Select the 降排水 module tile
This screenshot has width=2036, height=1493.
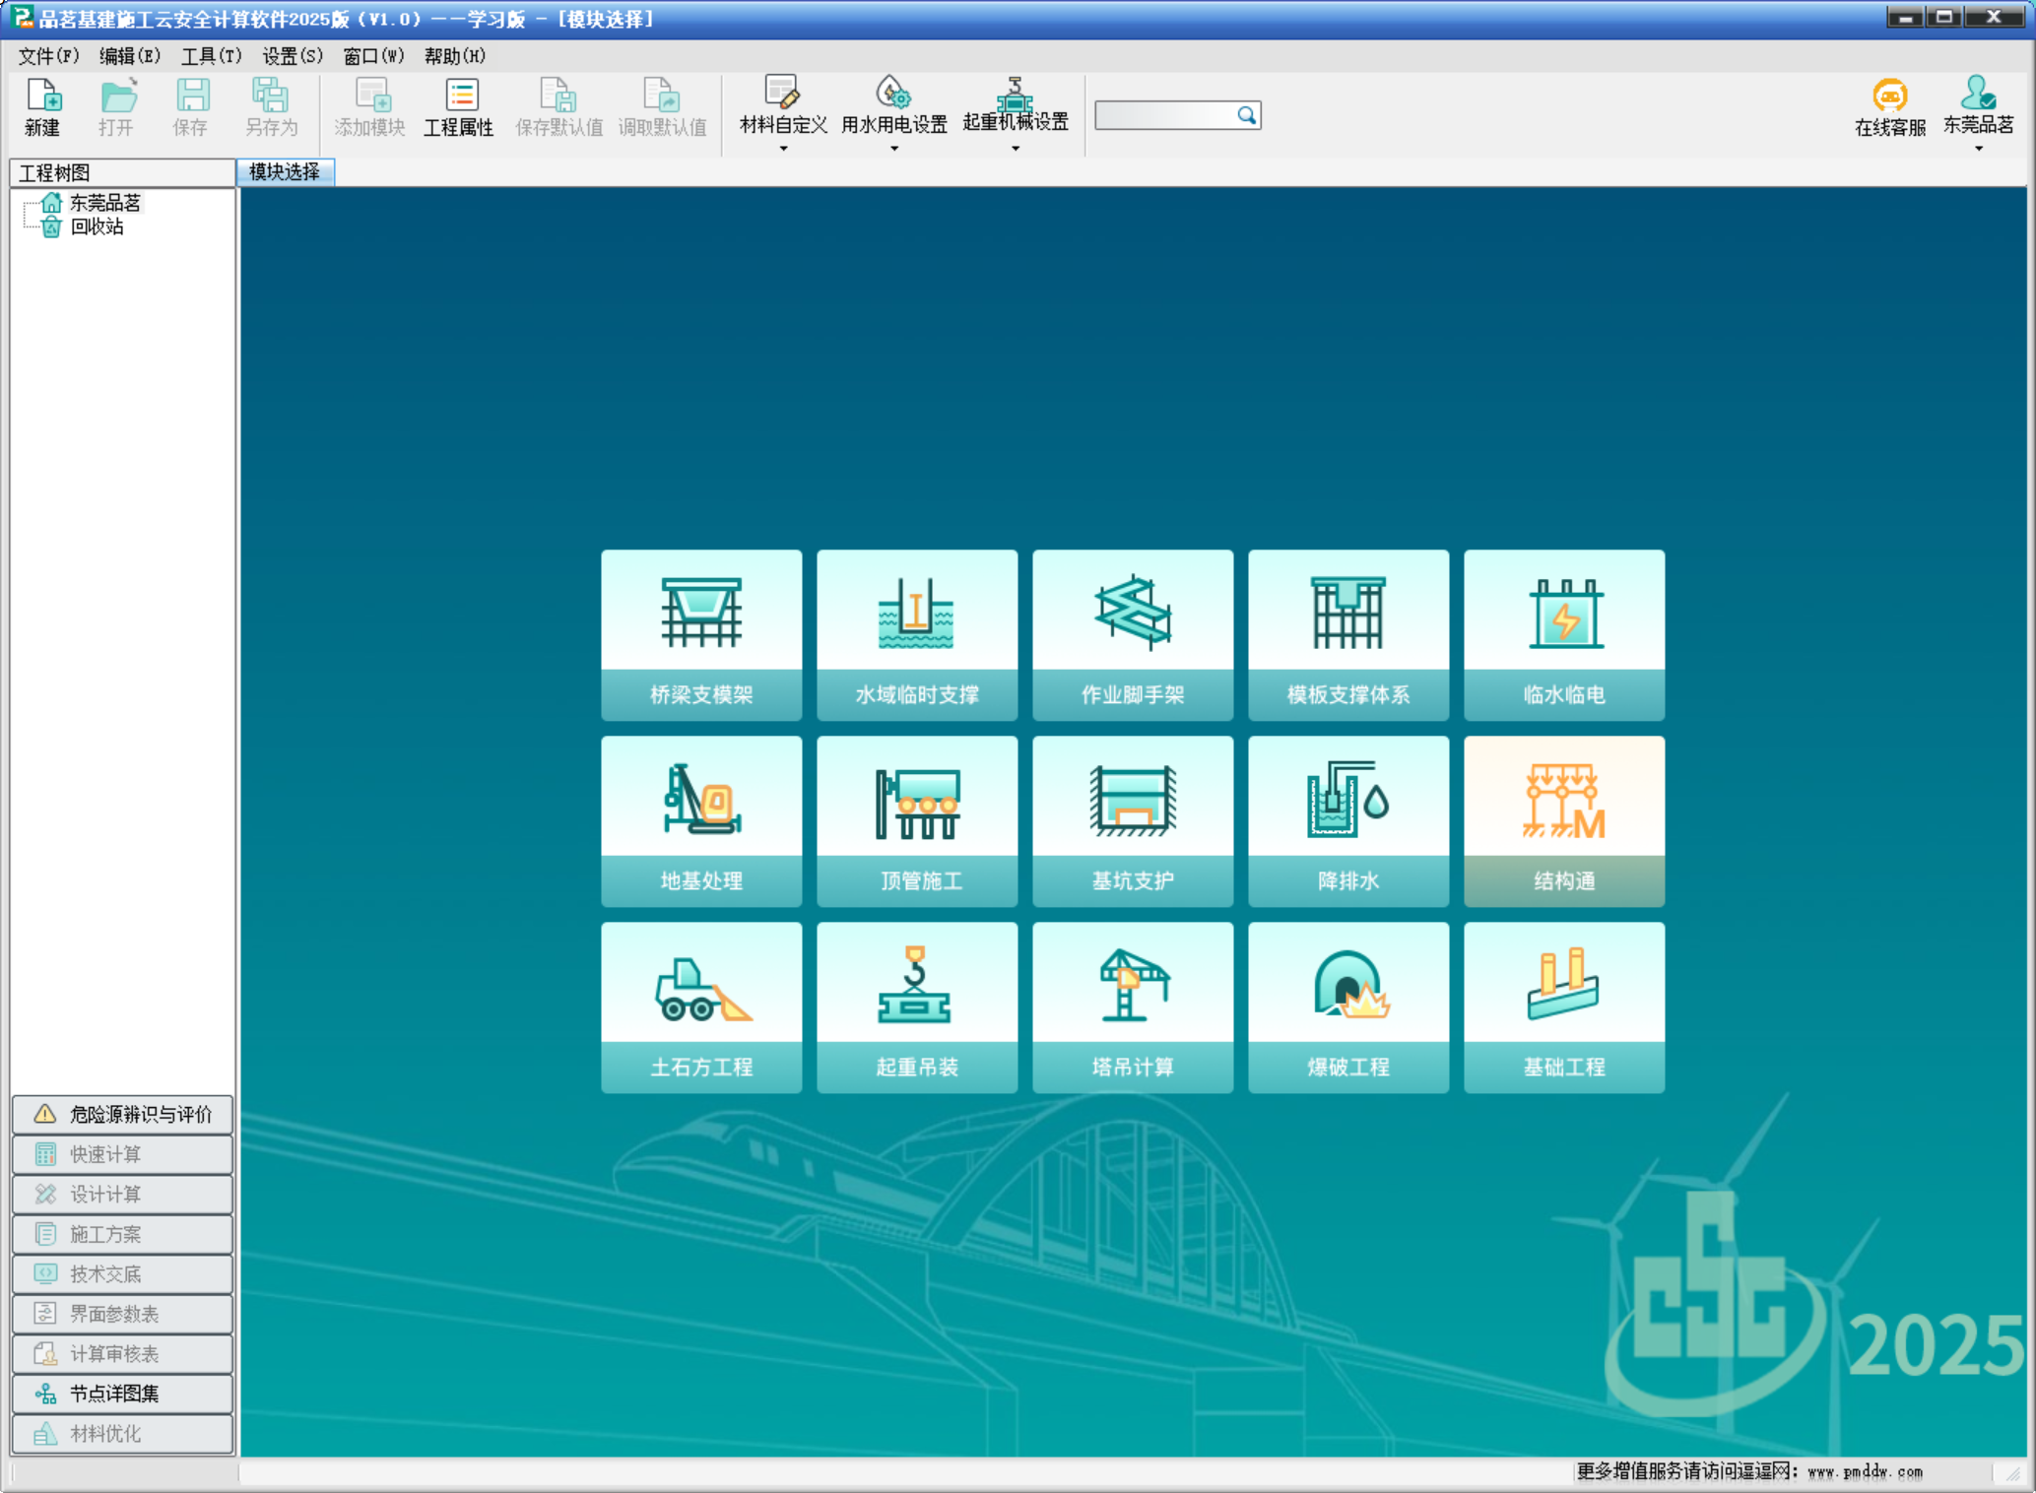pyautogui.click(x=1348, y=820)
